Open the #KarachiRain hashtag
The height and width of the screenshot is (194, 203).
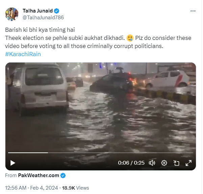coord(23,54)
